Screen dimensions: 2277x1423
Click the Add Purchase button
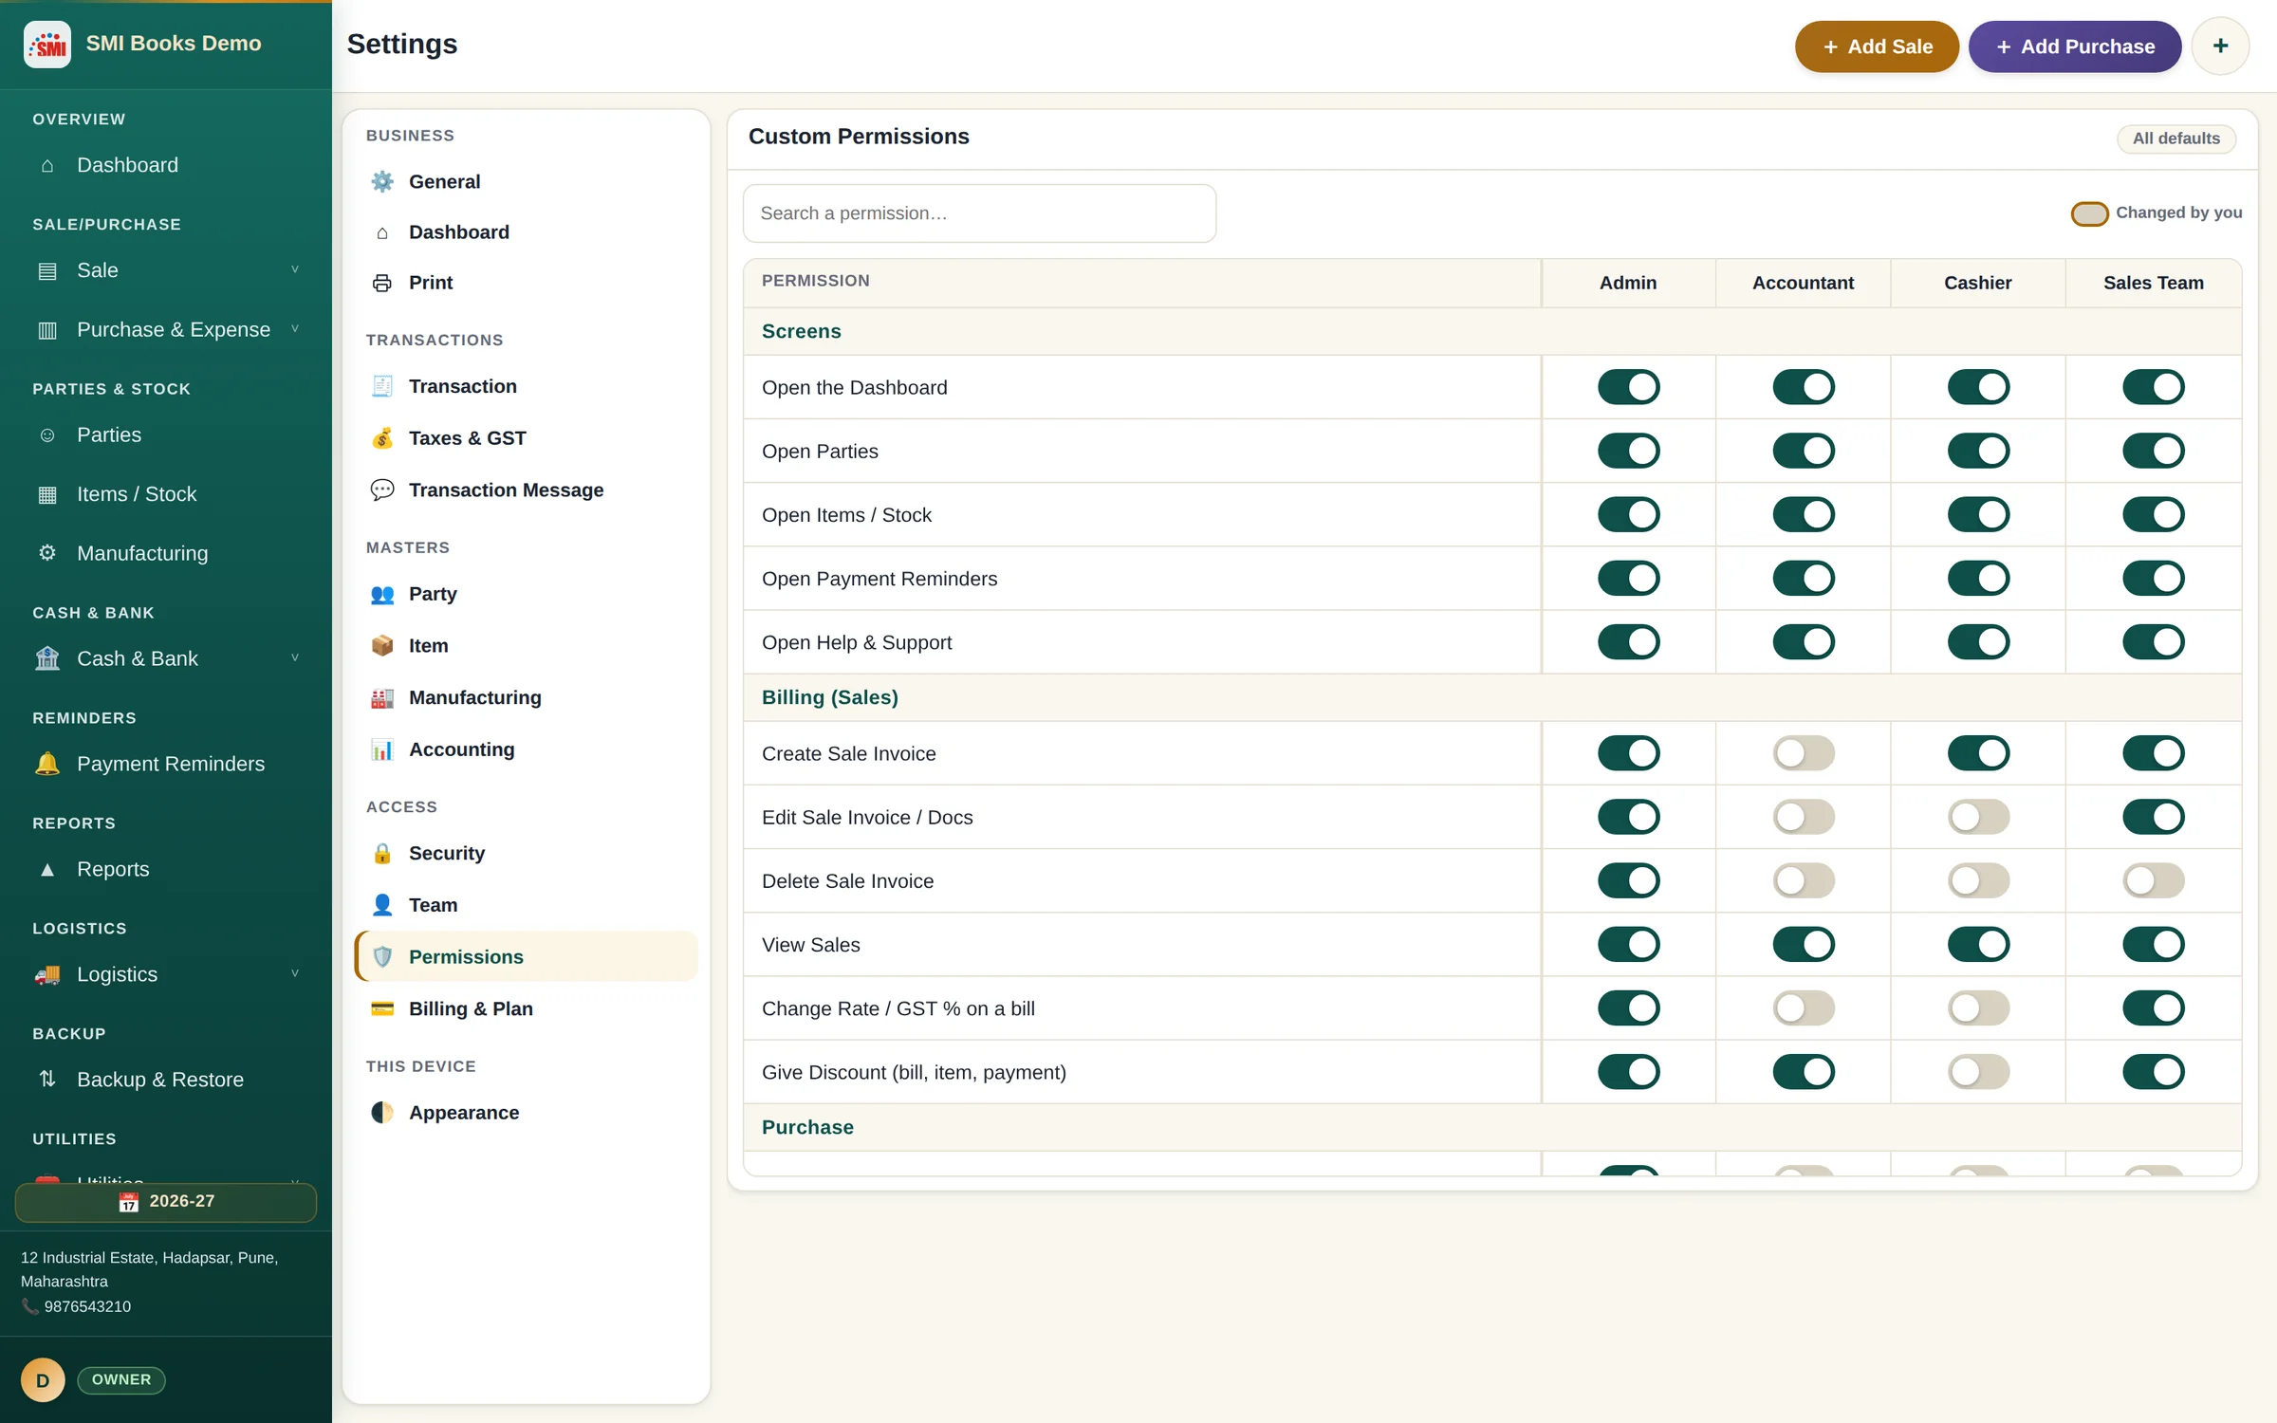(x=2075, y=46)
